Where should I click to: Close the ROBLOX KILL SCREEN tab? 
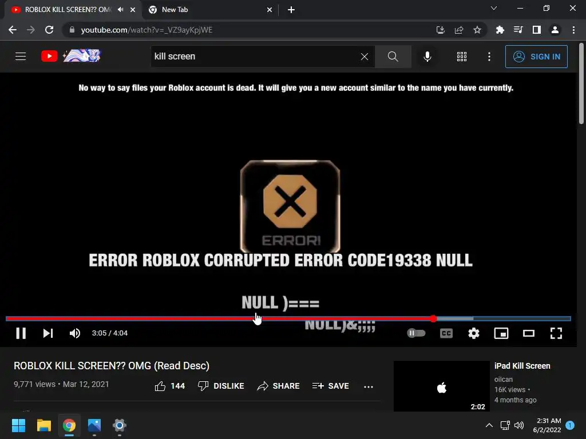click(133, 10)
